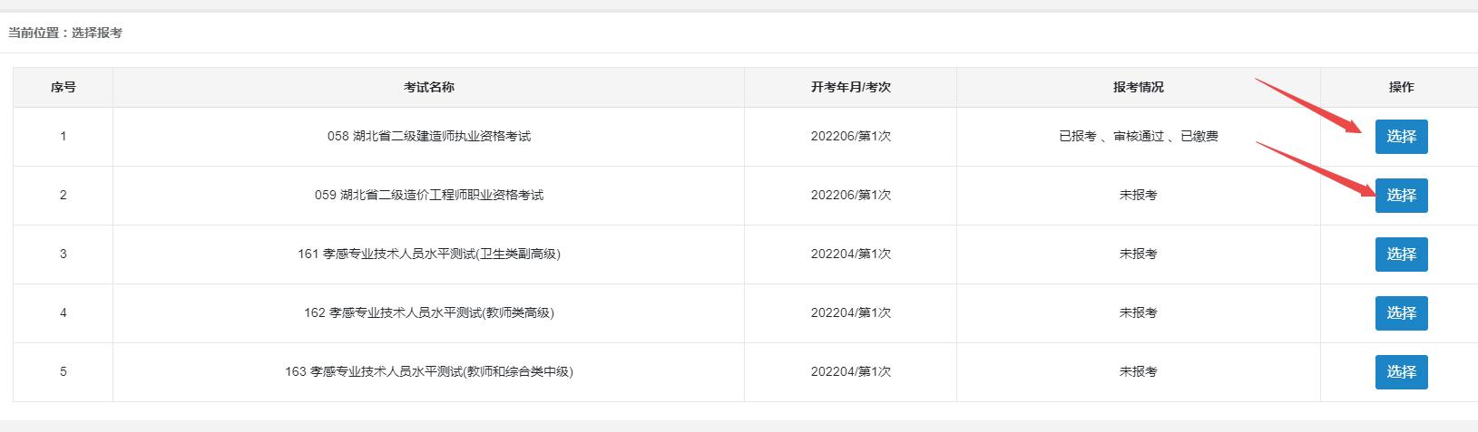Viewport: 1478px width, 432px height.
Task: Click row number 5 cell
Action: click(x=63, y=372)
